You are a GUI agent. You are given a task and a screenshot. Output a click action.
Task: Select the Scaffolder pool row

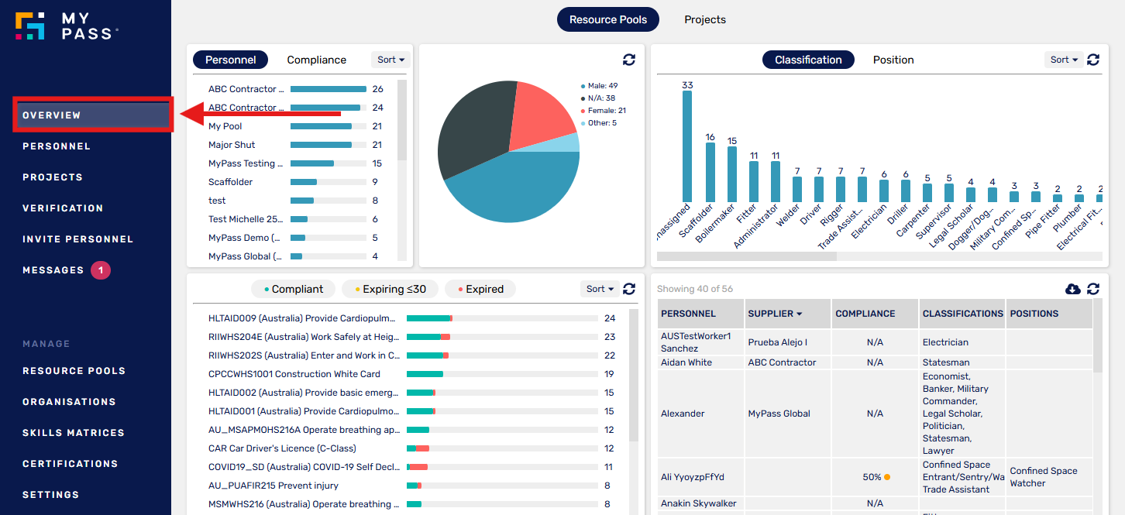pyautogui.click(x=295, y=182)
